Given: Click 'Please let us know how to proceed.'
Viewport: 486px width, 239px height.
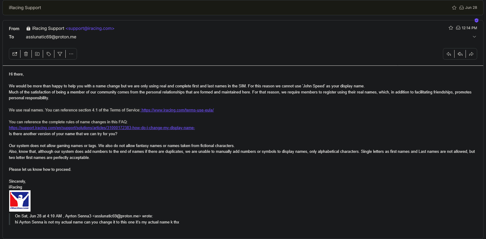Looking at the screenshot, I should click(x=40, y=170).
